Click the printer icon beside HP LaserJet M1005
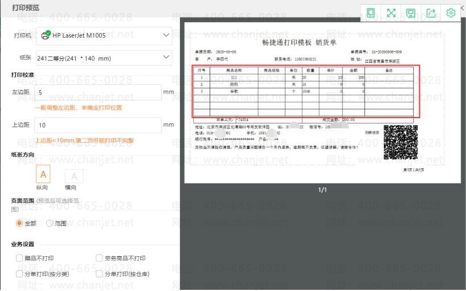The image size is (466, 291). coord(46,35)
